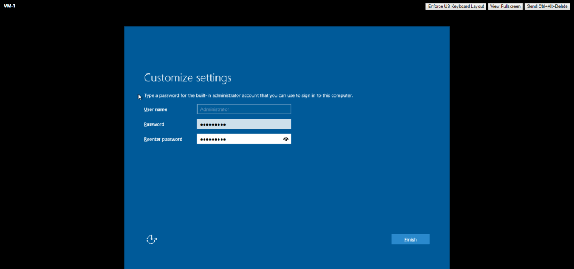Reveal the reentered password with eye icon
The width and height of the screenshot is (574, 269).
[x=286, y=139]
